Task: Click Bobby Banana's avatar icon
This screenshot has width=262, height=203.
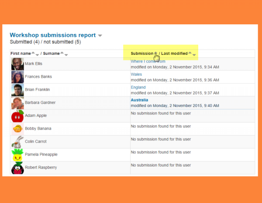Action: pyautogui.click(x=17, y=129)
